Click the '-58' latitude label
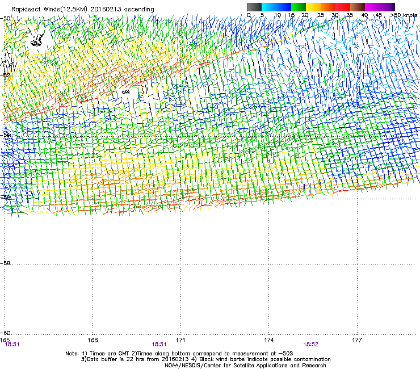The image size is (420, 369). tap(5, 263)
